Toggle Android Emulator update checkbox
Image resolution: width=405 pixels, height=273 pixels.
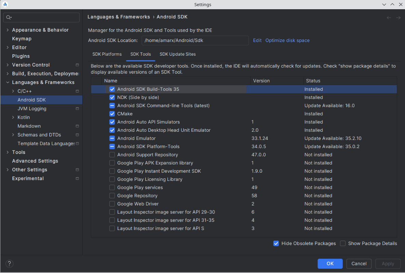point(112,138)
